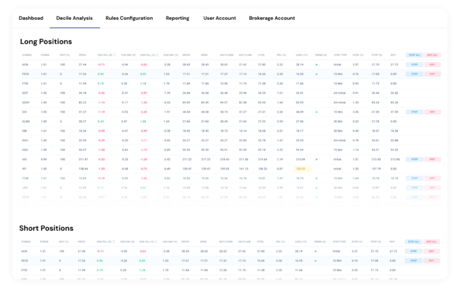Select ACN symbol in Long Positions
Viewport: 460px width, 290px height.
tap(25, 64)
